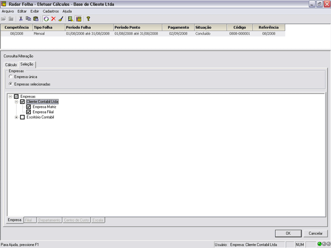Click the broom clear icon
Screen dimensions: 331x248
click(60, 19)
